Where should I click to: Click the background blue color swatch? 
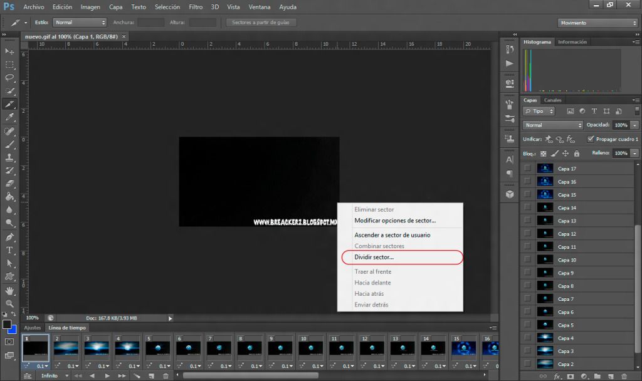point(14,330)
